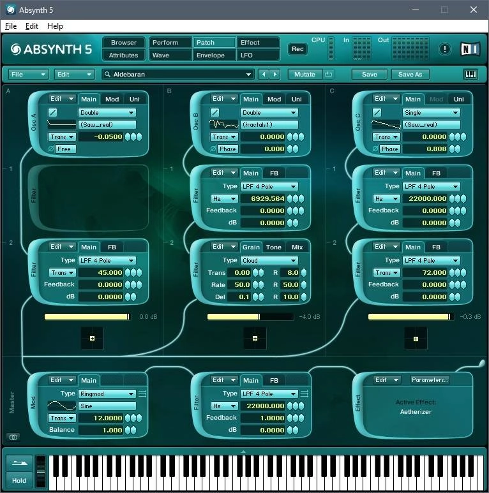489x493 pixels.
Task: Click channel A pan crosshair box
Action: (92, 338)
